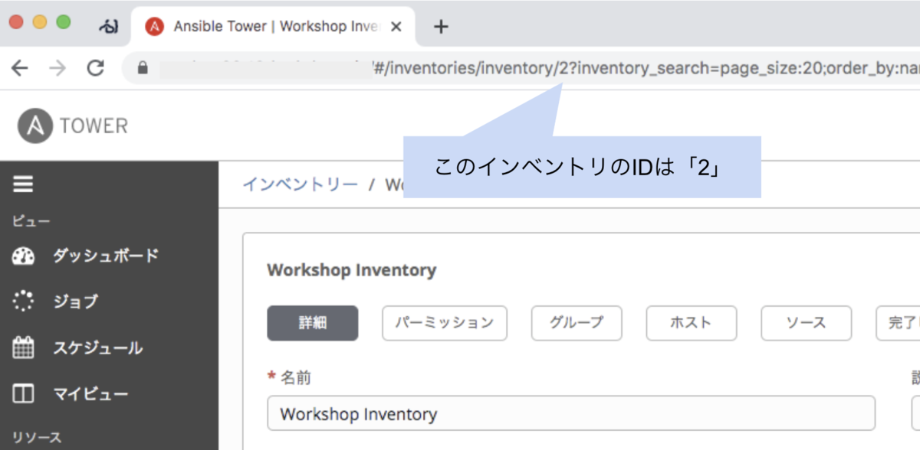The width and height of the screenshot is (920, 450).
Task: Click the ビュー section label
Action: click(x=31, y=222)
